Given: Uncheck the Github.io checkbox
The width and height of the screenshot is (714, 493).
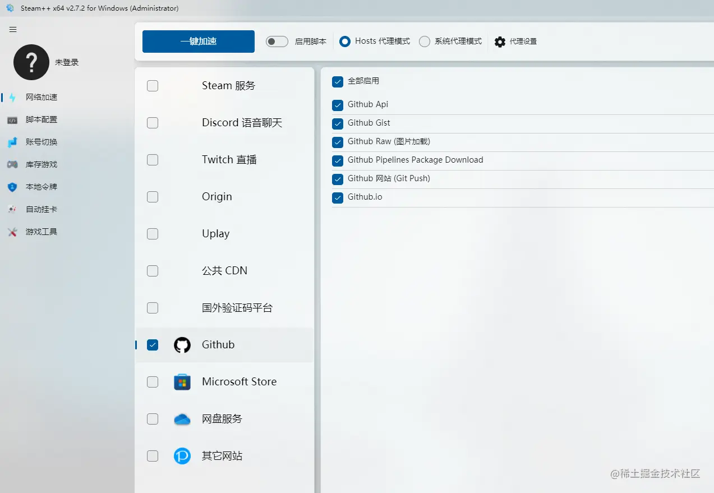Looking at the screenshot, I should click(x=338, y=197).
